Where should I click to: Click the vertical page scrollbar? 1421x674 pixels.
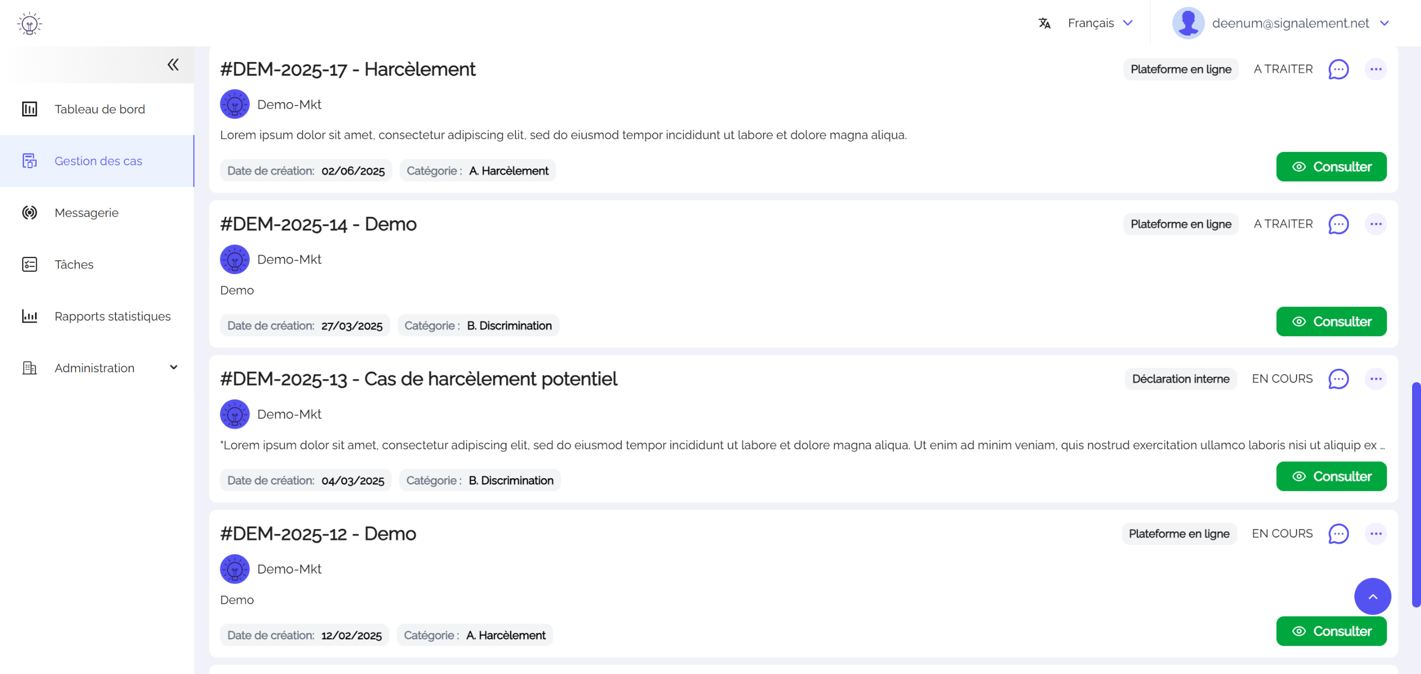tap(1416, 494)
